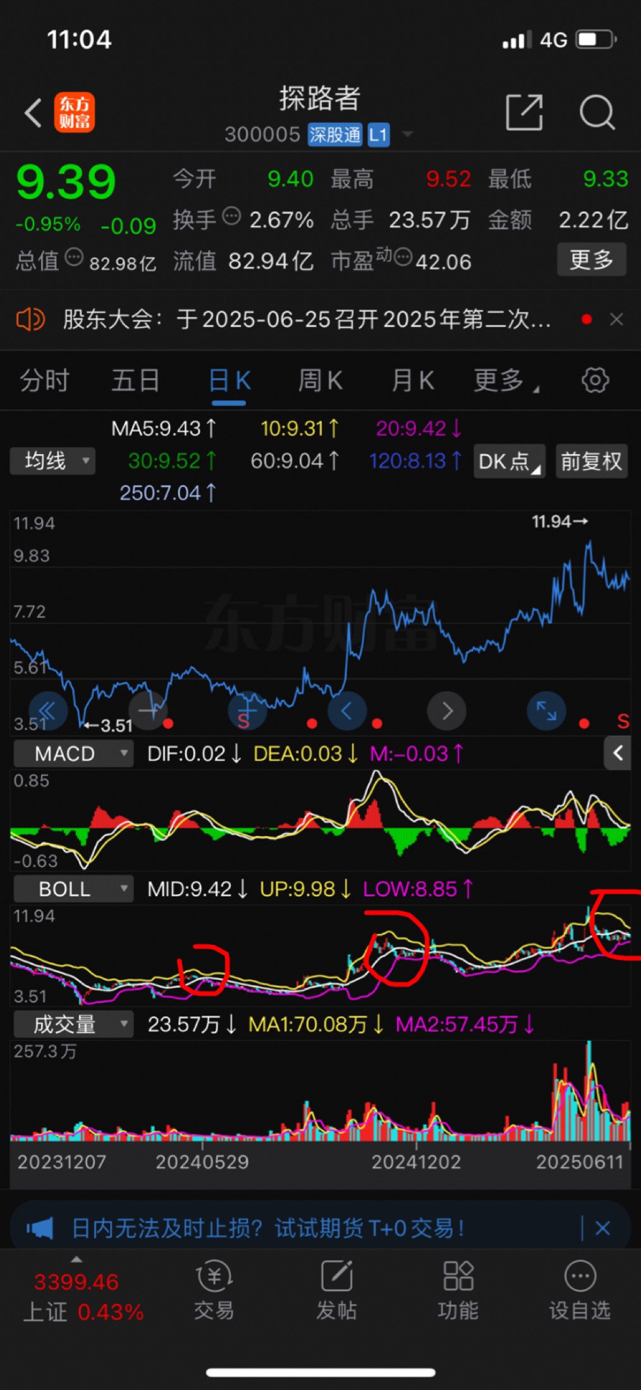Tap the 设自选 watchlist icon
641x1390 pixels.
click(580, 1290)
